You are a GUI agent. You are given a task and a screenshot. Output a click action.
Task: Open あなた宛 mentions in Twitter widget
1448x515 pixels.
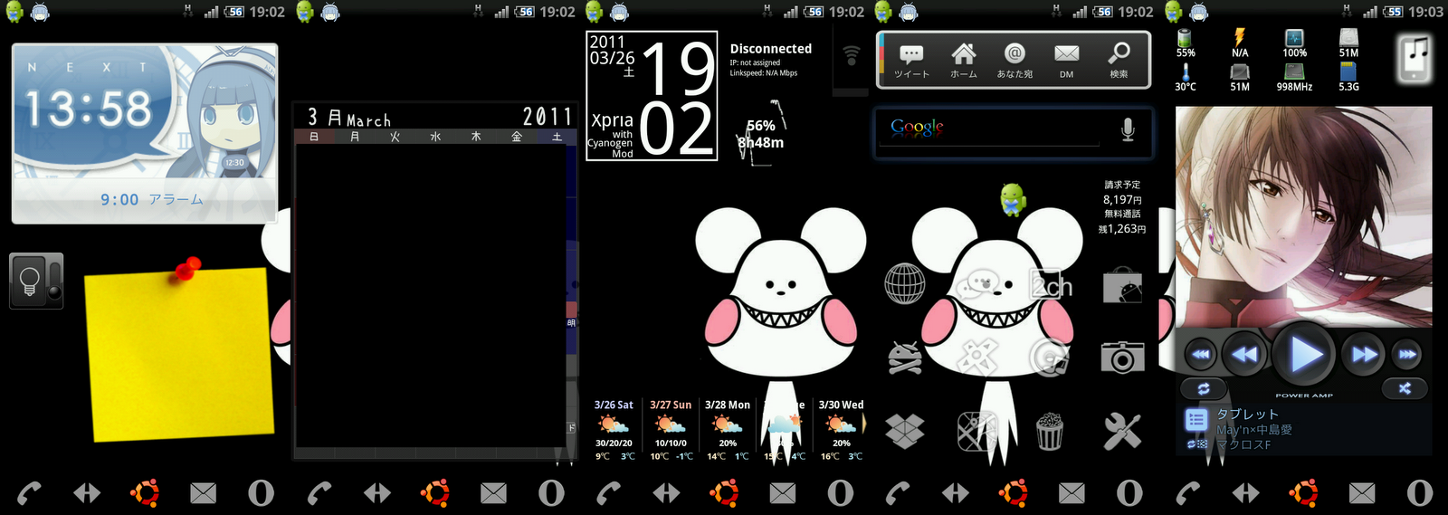coord(1015,61)
